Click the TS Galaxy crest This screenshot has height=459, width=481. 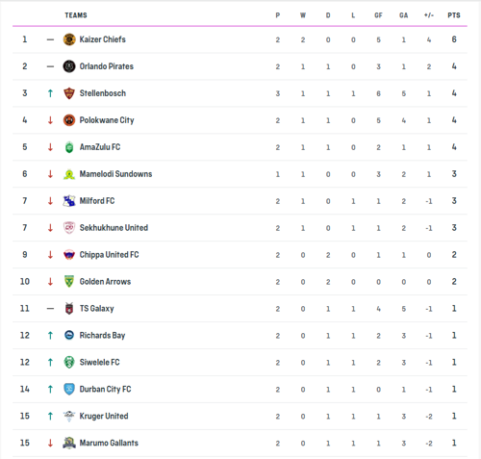(69, 309)
